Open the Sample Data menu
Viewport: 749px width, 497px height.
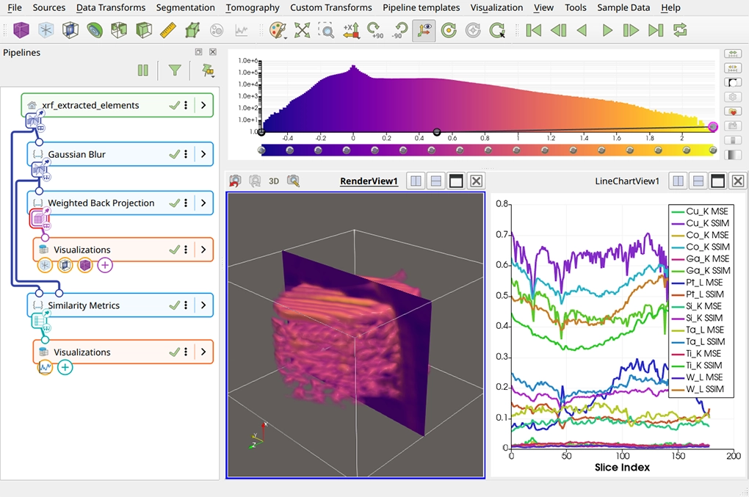623,7
